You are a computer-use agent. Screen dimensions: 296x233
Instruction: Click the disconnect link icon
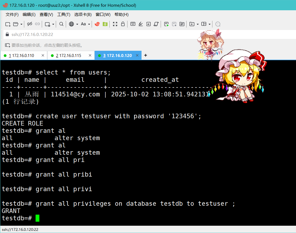click(30, 24)
